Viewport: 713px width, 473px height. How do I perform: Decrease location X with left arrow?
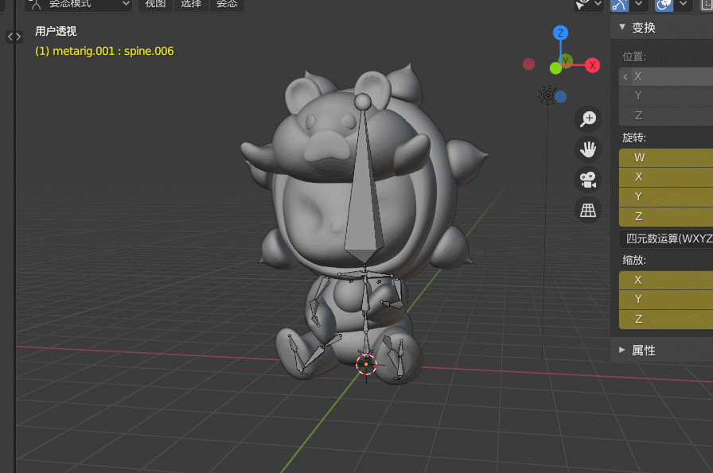625,76
